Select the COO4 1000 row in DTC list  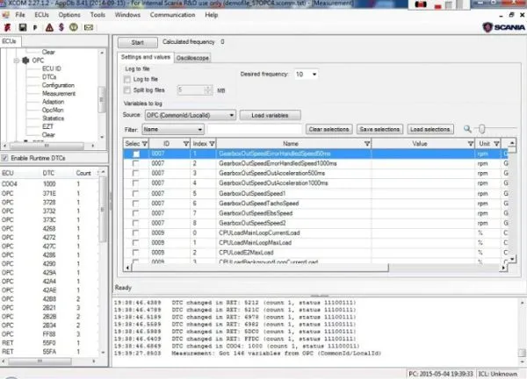(x=50, y=184)
